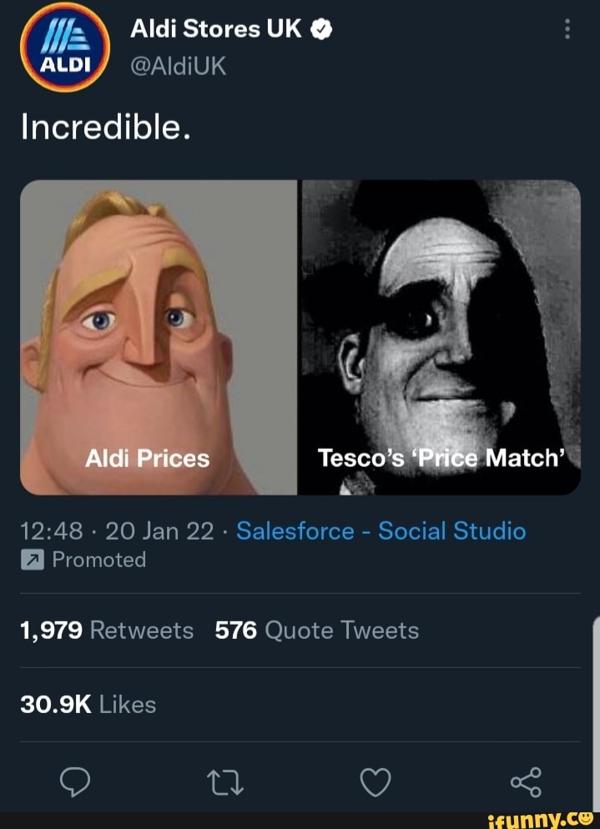Show the 576 Quote Tweets
Viewport: 600px width, 829px height.
pyautogui.click(x=316, y=631)
